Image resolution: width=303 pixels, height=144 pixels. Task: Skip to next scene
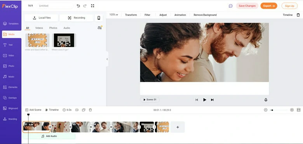point(212,100)
